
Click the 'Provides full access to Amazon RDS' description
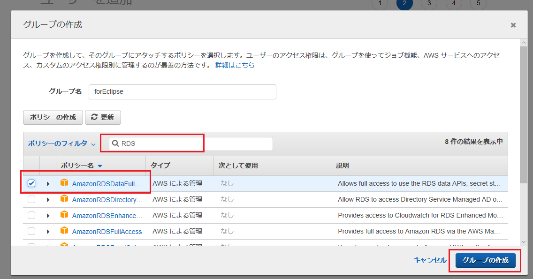pos(419,232)
